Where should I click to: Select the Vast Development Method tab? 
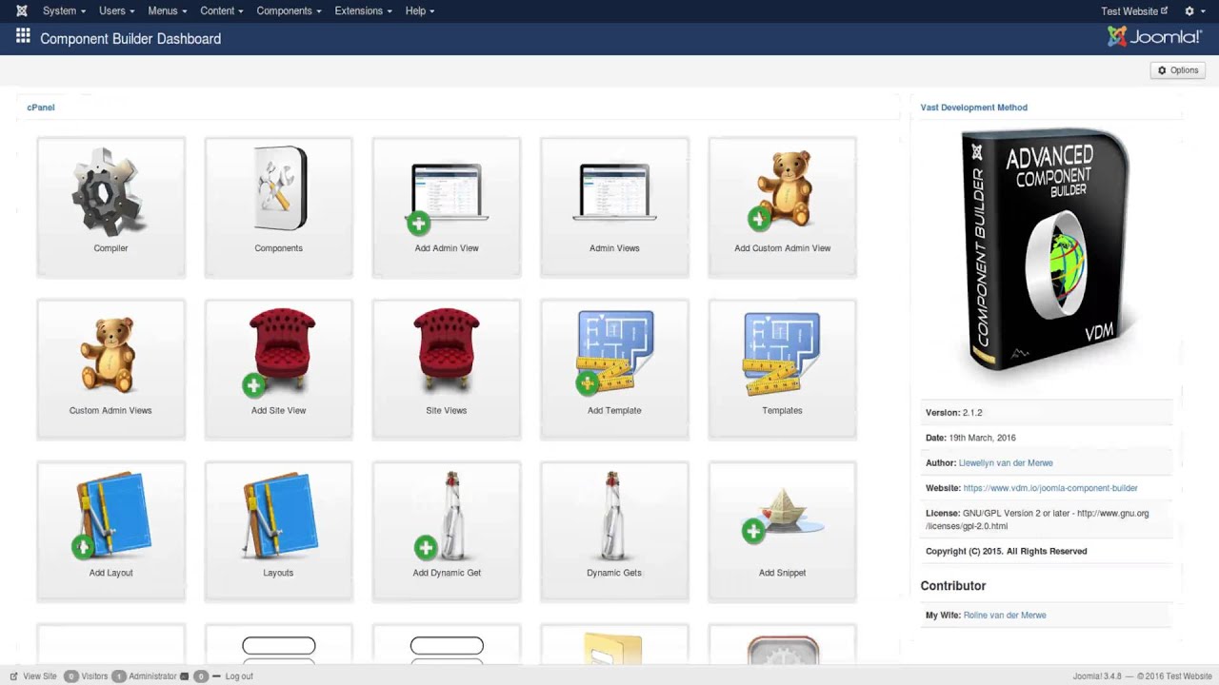974,108
